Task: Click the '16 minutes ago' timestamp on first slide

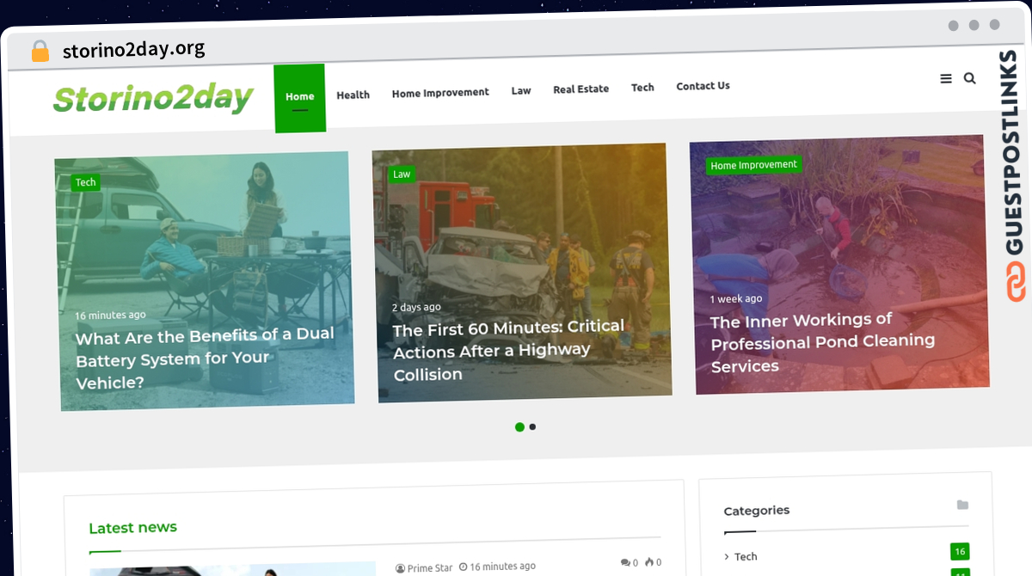Action: tap(110, 316)
